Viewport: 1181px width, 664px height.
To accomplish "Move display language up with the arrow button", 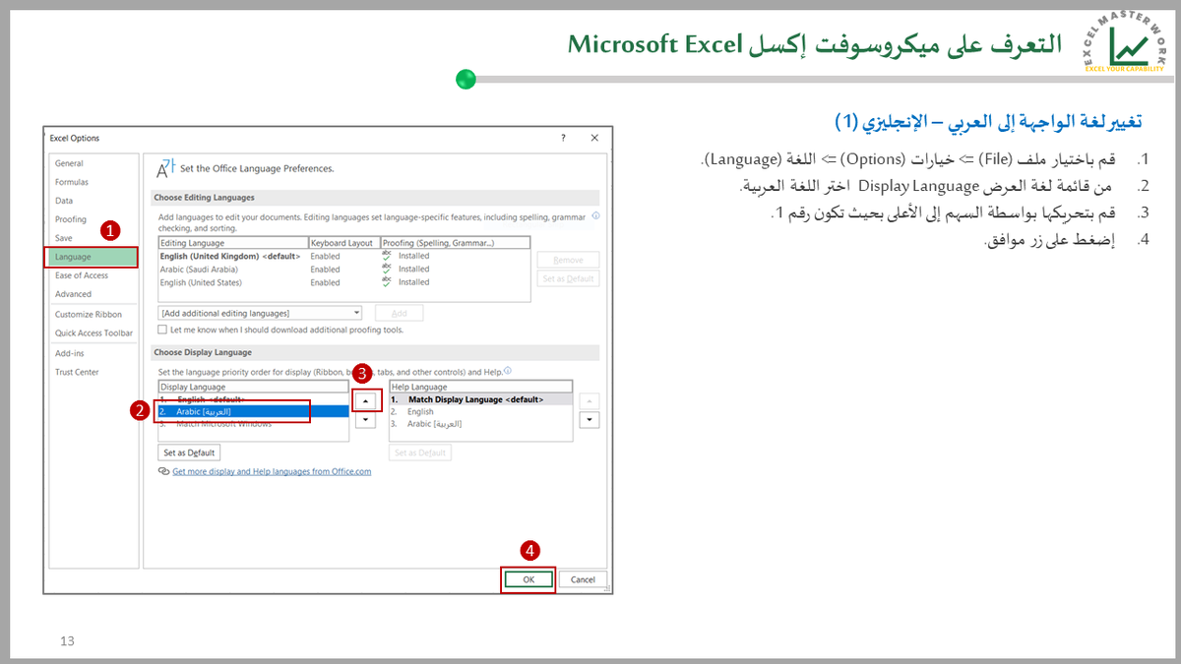I will [x=365, y=401].
